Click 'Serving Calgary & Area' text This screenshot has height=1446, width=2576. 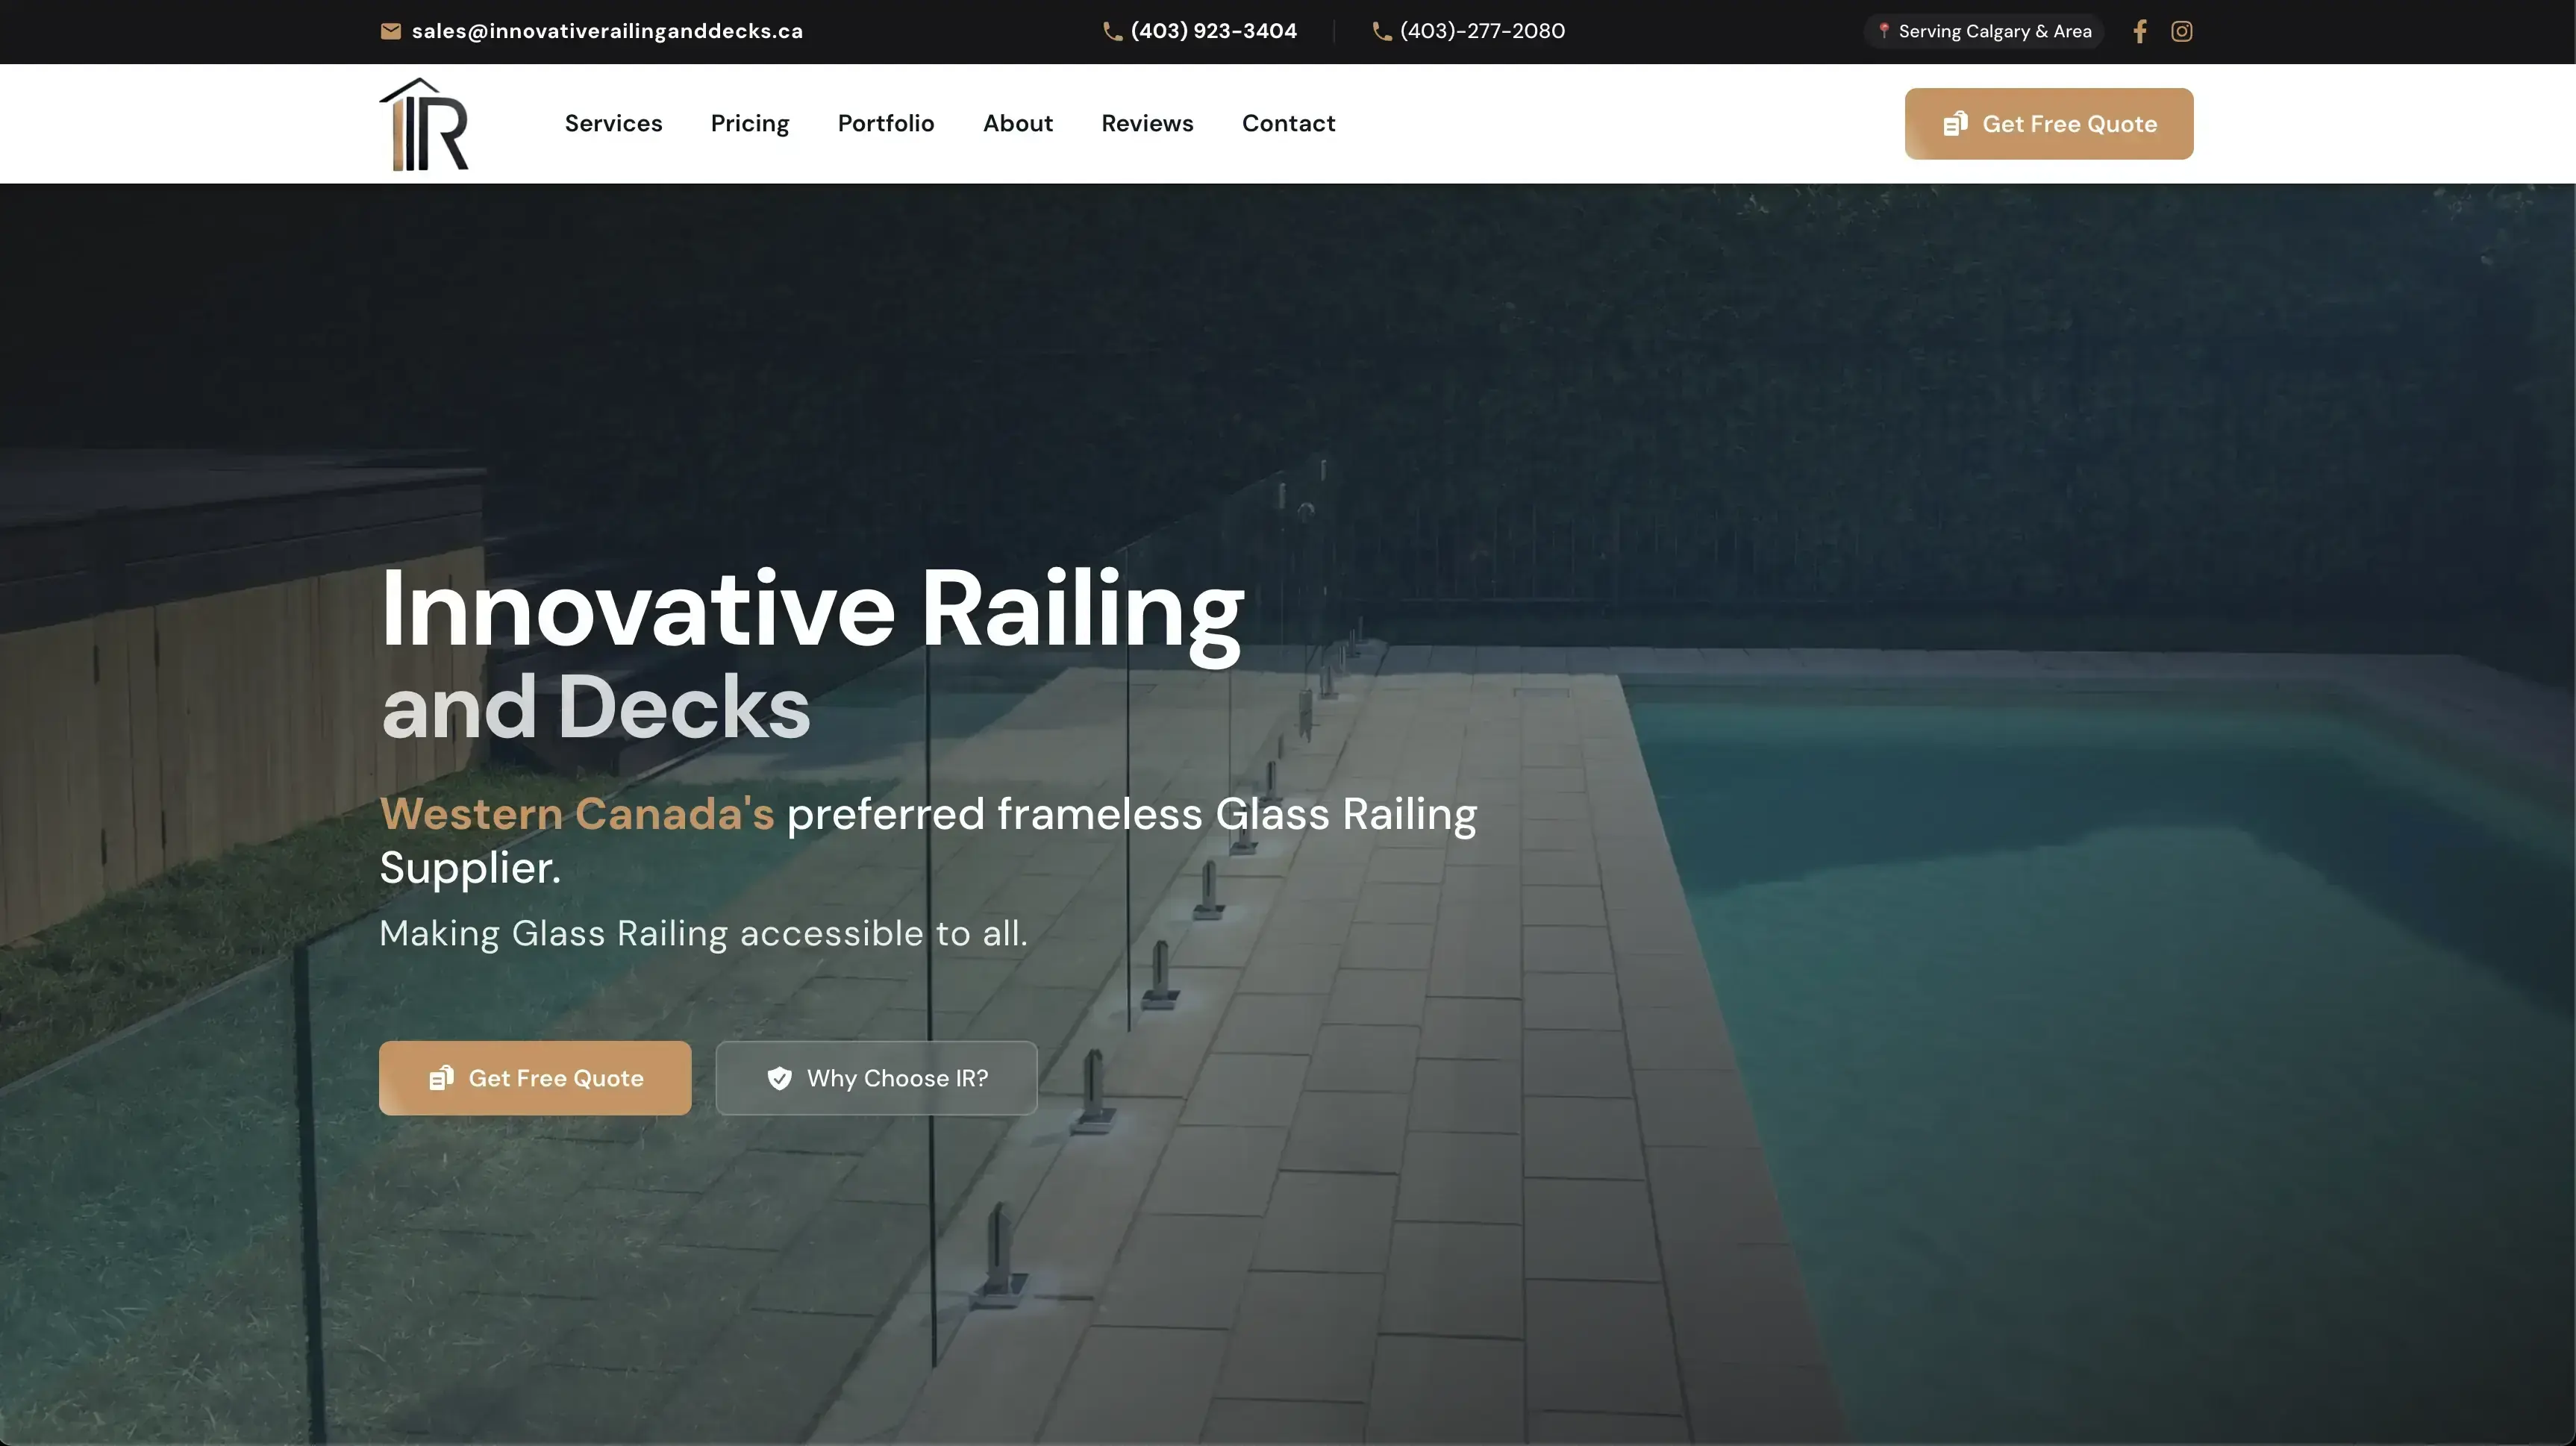click(1994, 31)
